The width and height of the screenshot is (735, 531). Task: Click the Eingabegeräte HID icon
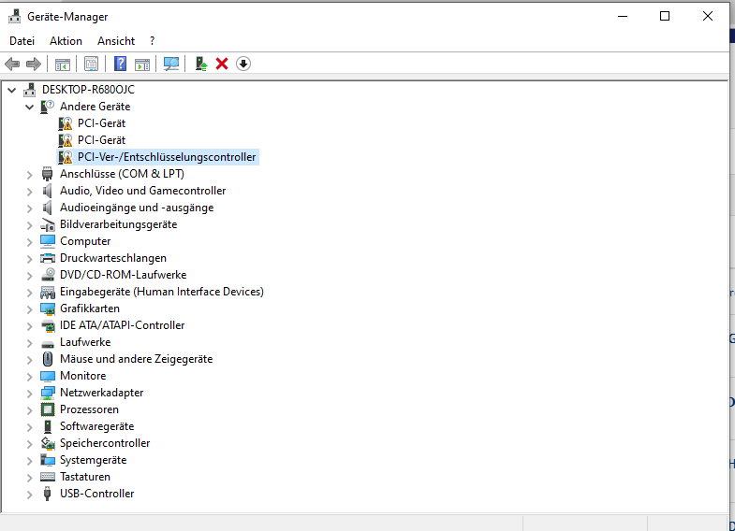(48, 292)
